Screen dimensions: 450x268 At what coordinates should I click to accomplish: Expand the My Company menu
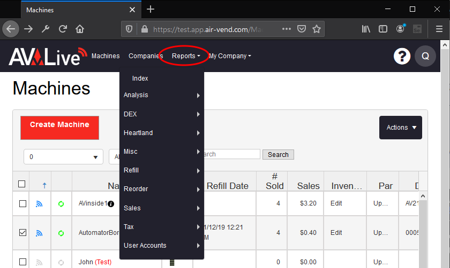pyautogui.click(x=230, y=56)
